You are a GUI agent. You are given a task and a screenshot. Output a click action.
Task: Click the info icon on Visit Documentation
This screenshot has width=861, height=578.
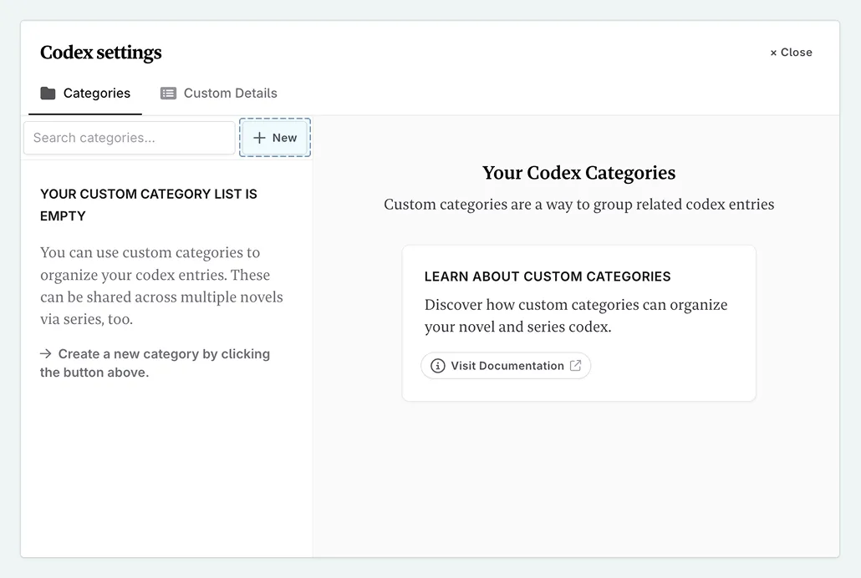(438, 366)
